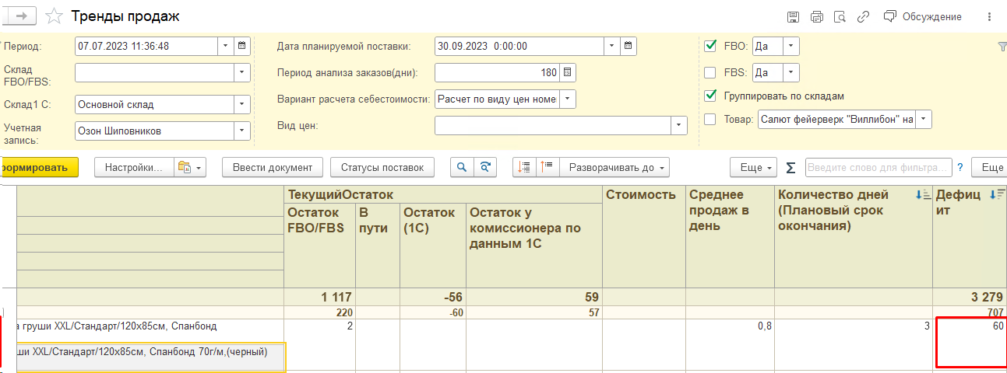Viewport: 1007px width, 373px height.
Task: Open the FBS Да dropdown
Action: (x=791, y=72)
